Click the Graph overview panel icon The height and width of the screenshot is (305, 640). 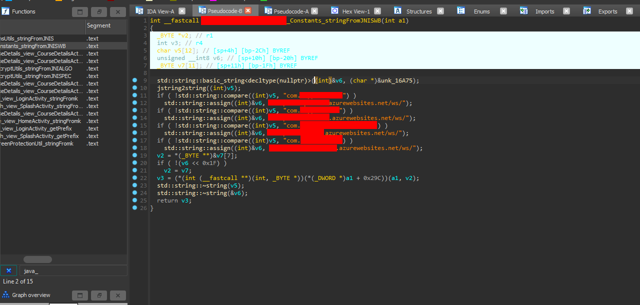click(x=6, y=295)
